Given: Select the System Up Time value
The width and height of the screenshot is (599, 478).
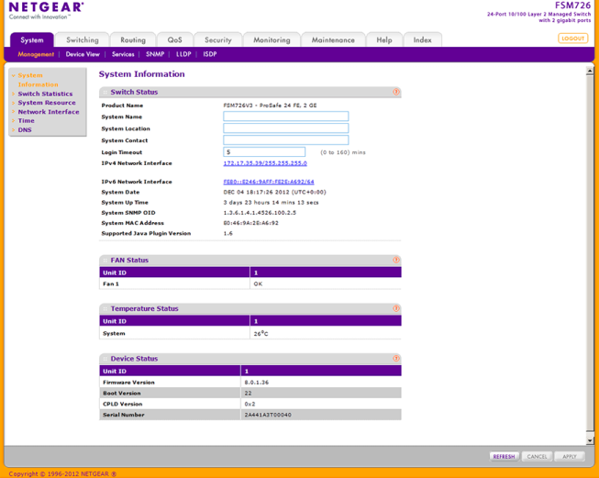Looking at the screenshot, I should coord(271,203).
